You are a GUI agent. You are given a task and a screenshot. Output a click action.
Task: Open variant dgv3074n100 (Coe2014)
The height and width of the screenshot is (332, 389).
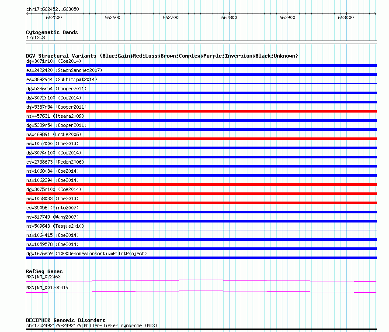click(x=54, y=153)
